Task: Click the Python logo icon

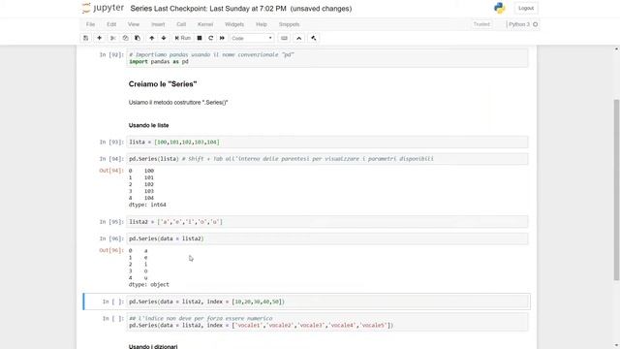Action: click(500, 9)
